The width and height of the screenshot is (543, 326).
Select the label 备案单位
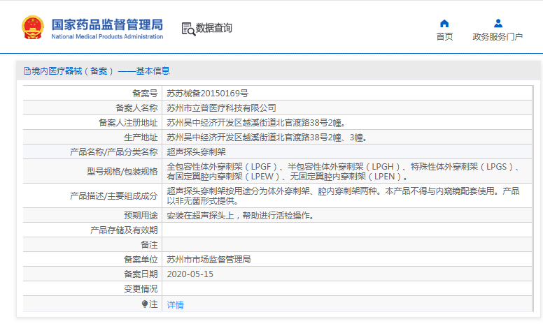pyautogui.click(x=141, y=260)
